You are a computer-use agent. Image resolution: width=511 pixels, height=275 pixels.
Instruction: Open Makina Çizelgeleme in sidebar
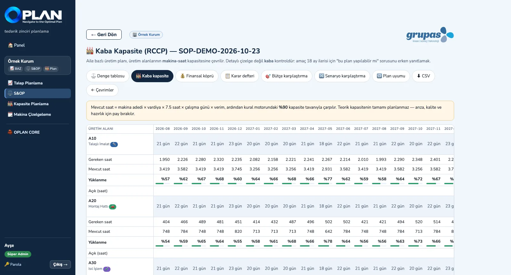(38, 114)
